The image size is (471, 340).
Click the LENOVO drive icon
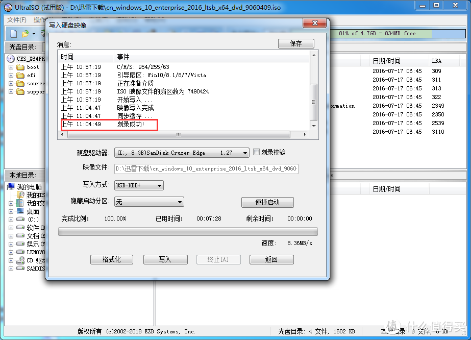pyautogui.click(x=20, y=252)
